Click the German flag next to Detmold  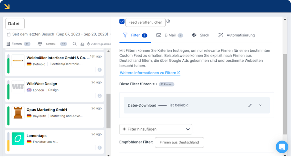(x=29, y=64)
